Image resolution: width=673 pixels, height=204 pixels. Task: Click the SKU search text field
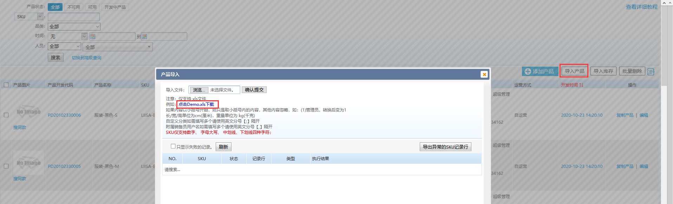74,16
